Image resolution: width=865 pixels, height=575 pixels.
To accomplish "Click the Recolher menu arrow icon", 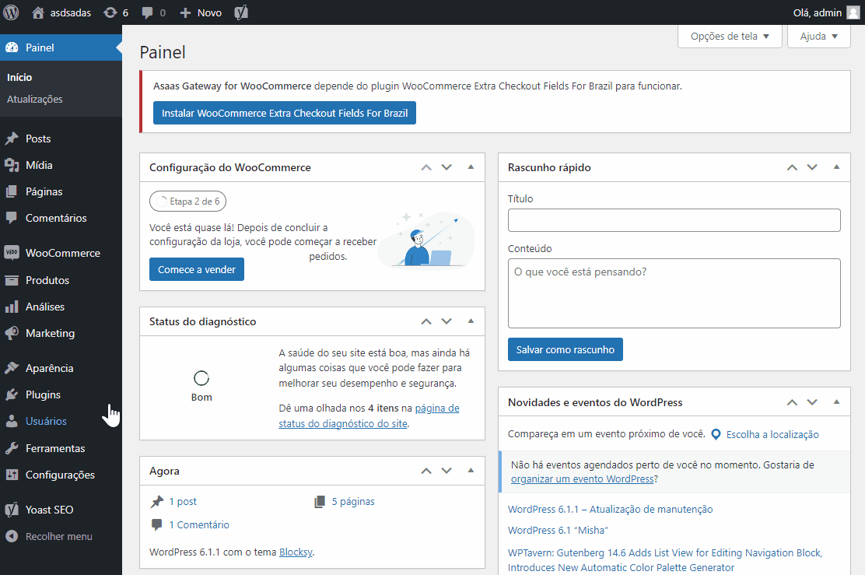I will [x=12, y=536].
